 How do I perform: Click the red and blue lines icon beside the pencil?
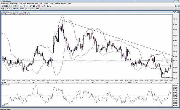pos(39,6)
